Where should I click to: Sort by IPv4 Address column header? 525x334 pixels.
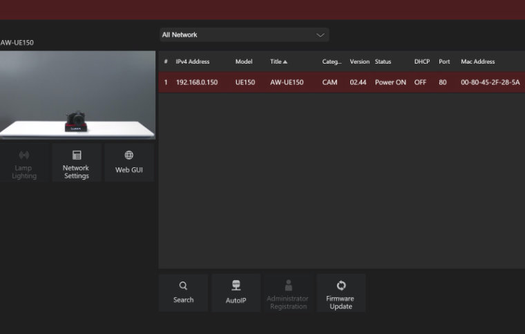[x=192, y=62]
